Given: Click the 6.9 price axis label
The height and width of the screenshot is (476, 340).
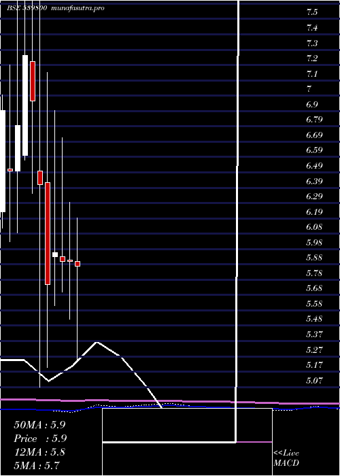Looking at the screenshot, I should pos(312,105).
